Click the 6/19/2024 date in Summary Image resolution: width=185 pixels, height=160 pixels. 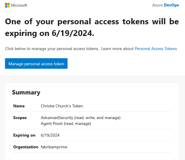[50, 135]
